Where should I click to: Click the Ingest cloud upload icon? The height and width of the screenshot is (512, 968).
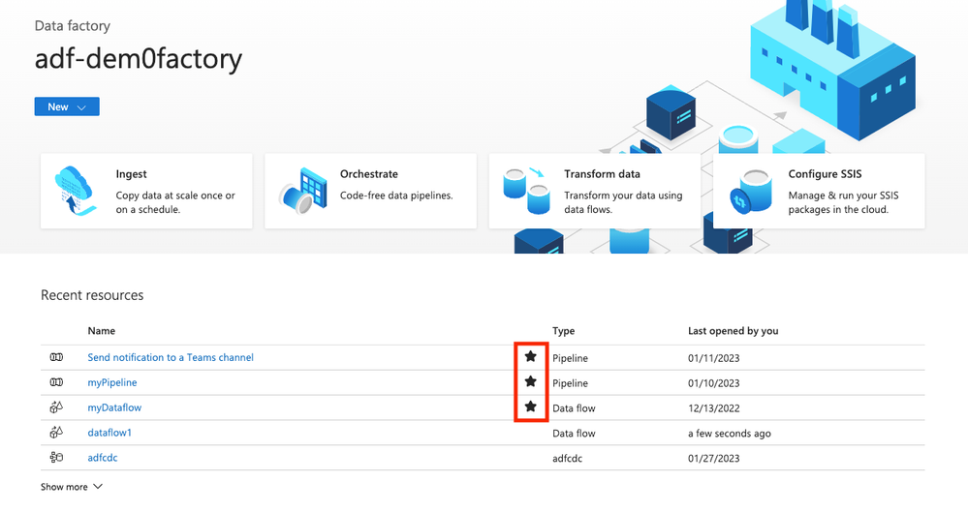(x=76, y=191)
